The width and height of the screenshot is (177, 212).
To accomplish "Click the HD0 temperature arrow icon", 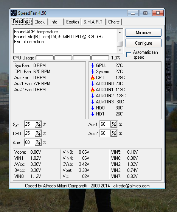I will 93,108.
